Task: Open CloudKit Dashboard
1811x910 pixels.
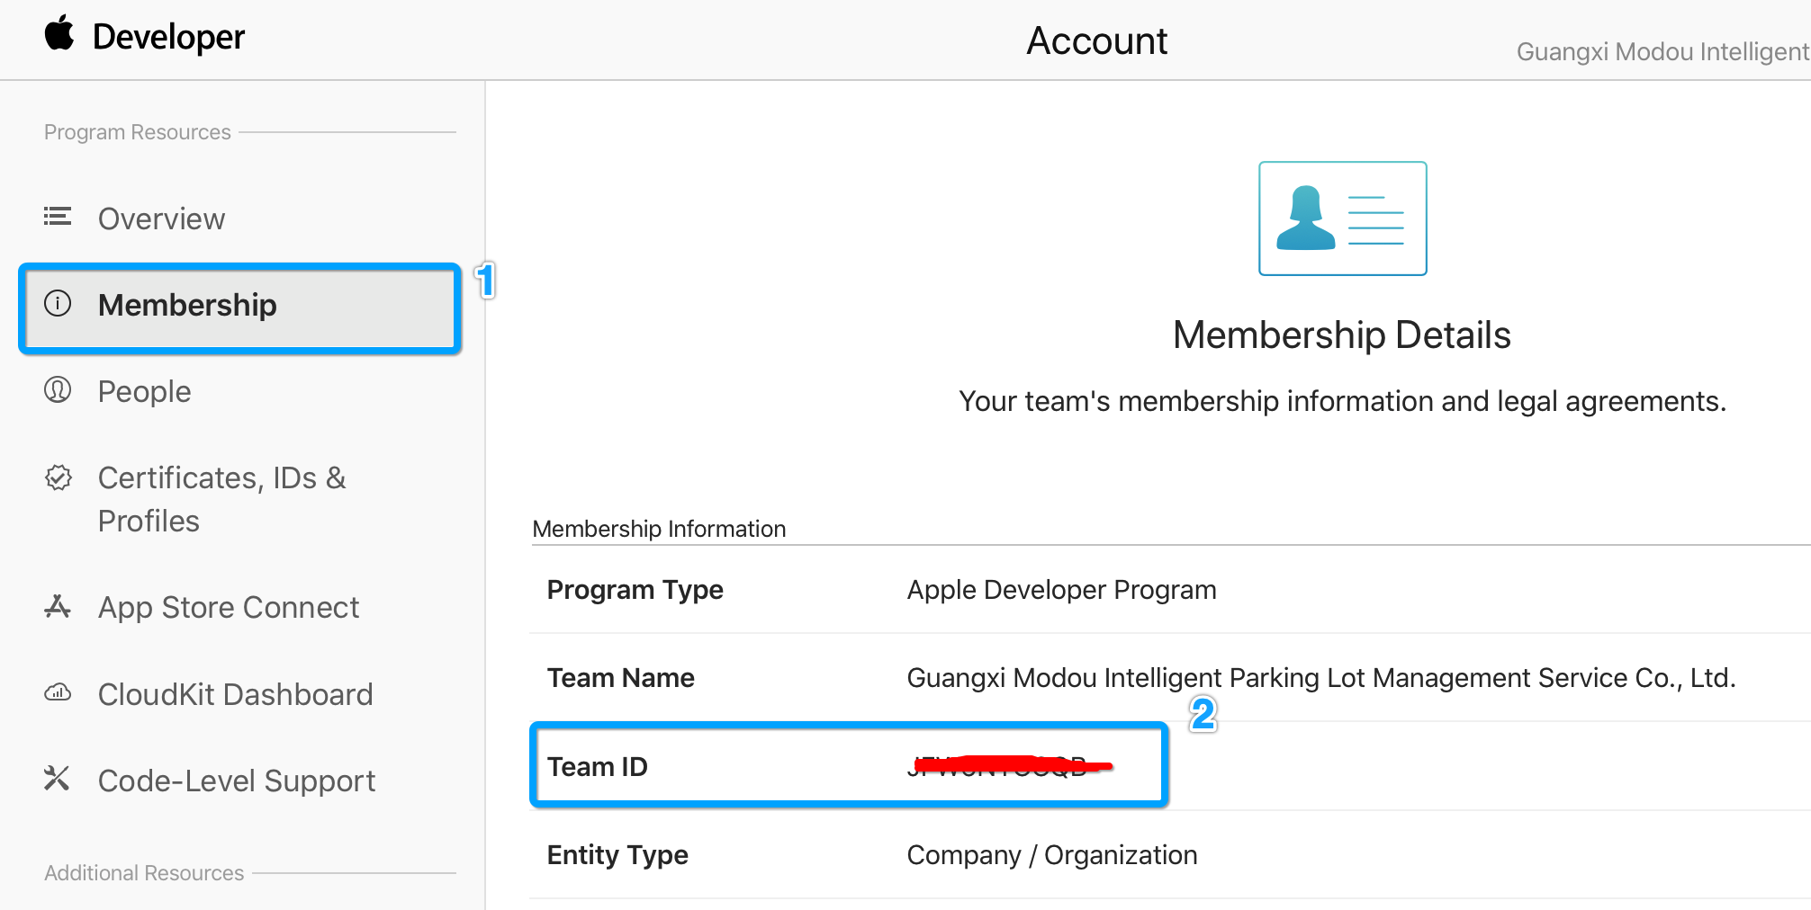Action: (x=235, y=694)
